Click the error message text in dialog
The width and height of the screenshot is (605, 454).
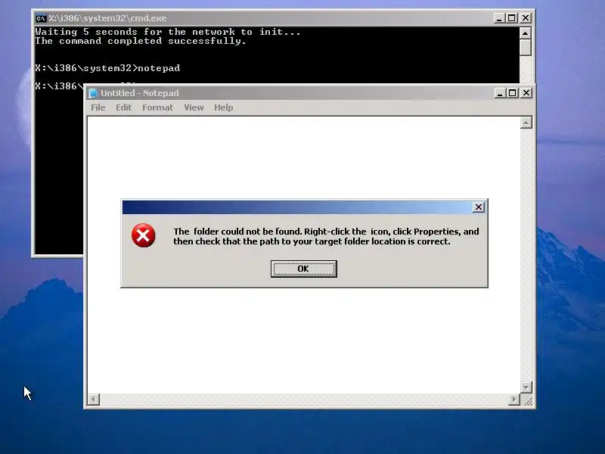(326, 236)
